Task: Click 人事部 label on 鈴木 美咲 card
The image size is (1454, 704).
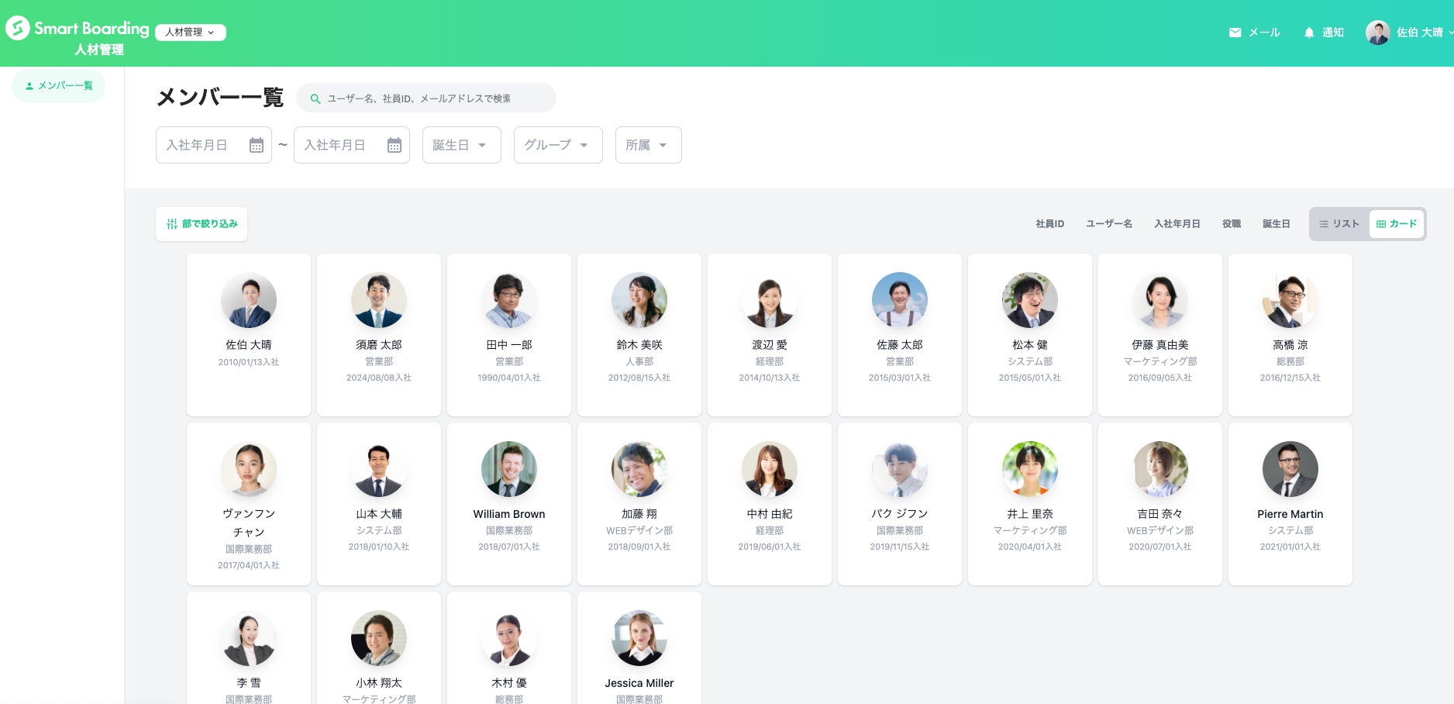Action: (639, 362)
